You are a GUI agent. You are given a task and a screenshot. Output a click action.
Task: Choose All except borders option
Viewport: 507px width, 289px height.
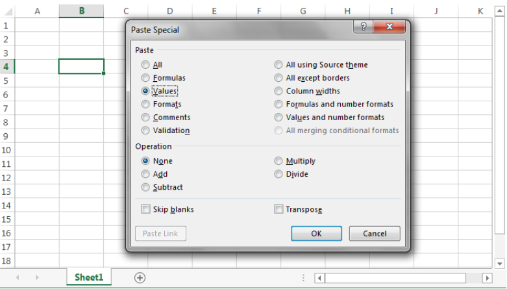(278, 78)
